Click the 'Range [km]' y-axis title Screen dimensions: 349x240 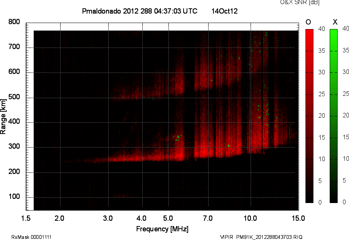click(3, 117)
